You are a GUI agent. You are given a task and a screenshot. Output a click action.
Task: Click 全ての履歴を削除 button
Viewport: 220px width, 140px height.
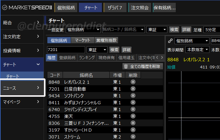pos(143,66)
